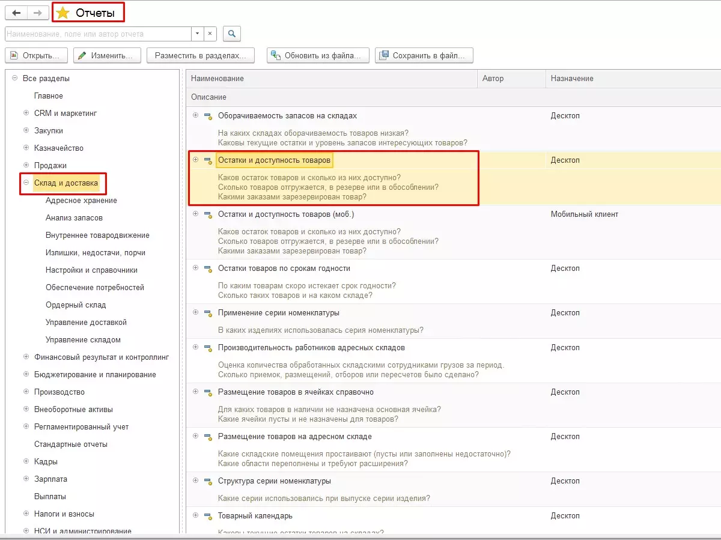Viewport: 721px width, 540px height.
Task: Expand the Зарплата section
Action: point(26,479)
